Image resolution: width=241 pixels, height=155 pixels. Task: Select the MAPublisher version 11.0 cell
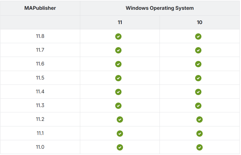[x=40, y=147]
